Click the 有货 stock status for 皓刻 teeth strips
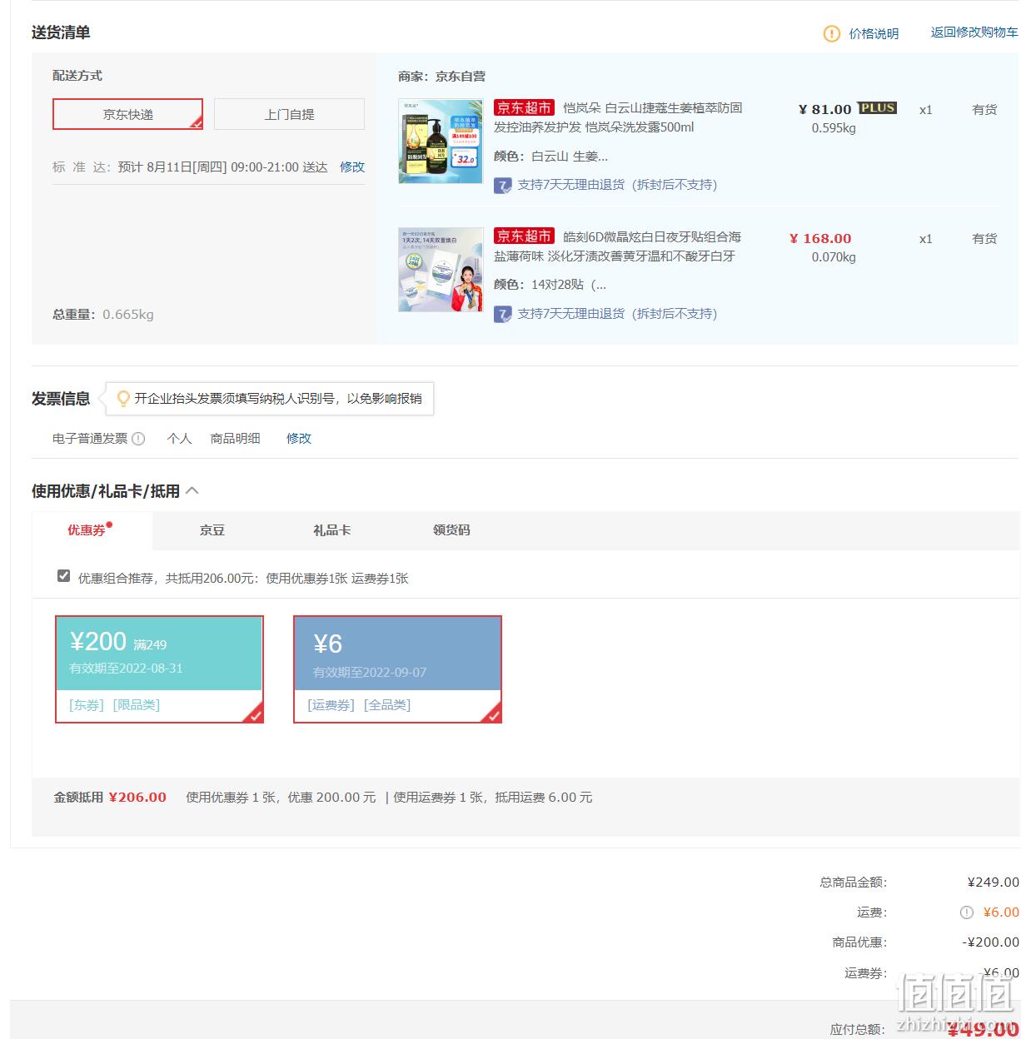Viewport: 1021px width, 1039px height. point(984,239)
